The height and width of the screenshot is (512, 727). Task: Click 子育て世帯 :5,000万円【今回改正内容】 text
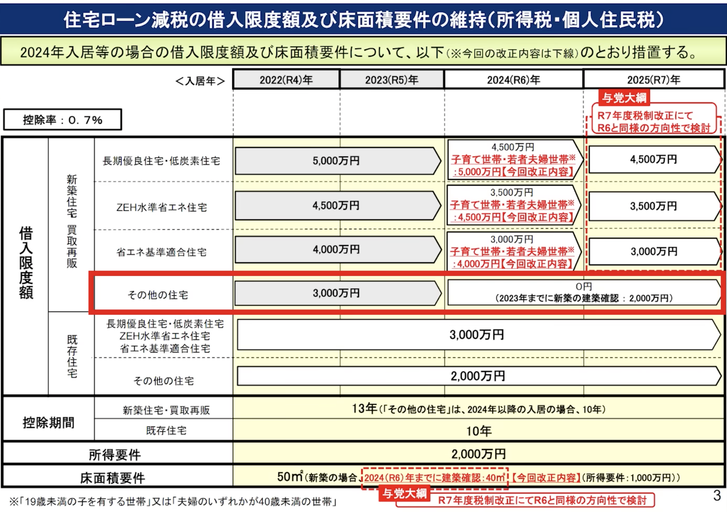(513, 166)
